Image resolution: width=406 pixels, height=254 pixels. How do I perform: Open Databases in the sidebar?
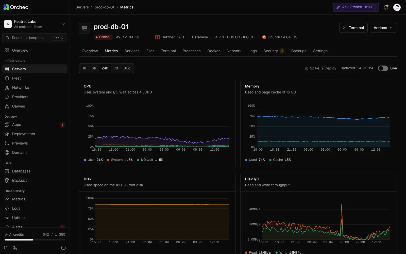pos(35,171)
